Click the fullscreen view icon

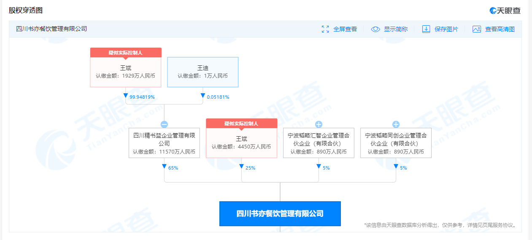(325, 29)
